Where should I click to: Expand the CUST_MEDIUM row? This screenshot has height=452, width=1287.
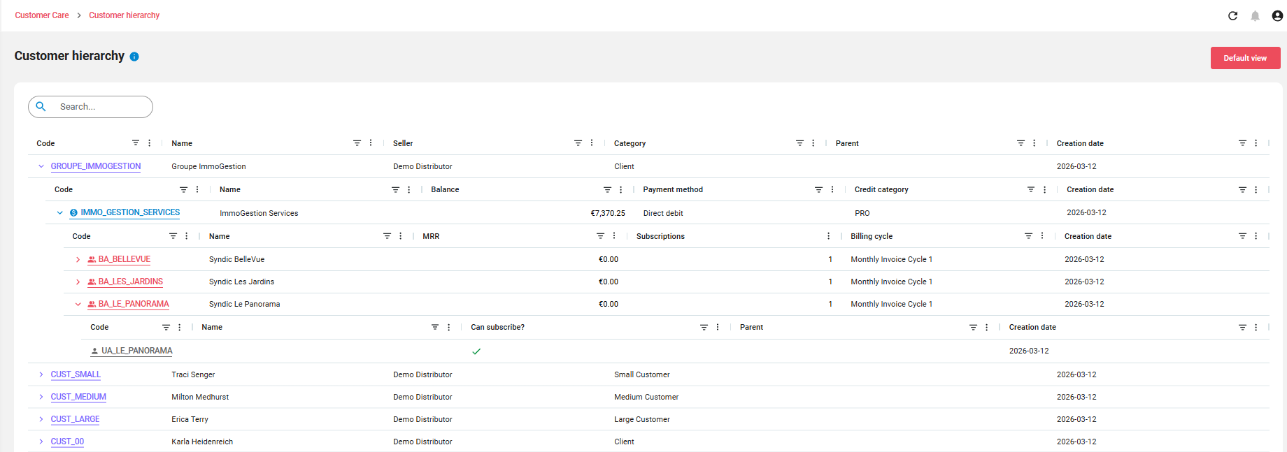tap(41, 397)
